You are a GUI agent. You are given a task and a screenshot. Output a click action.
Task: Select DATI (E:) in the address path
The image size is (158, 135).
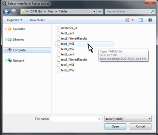point(36,11)
